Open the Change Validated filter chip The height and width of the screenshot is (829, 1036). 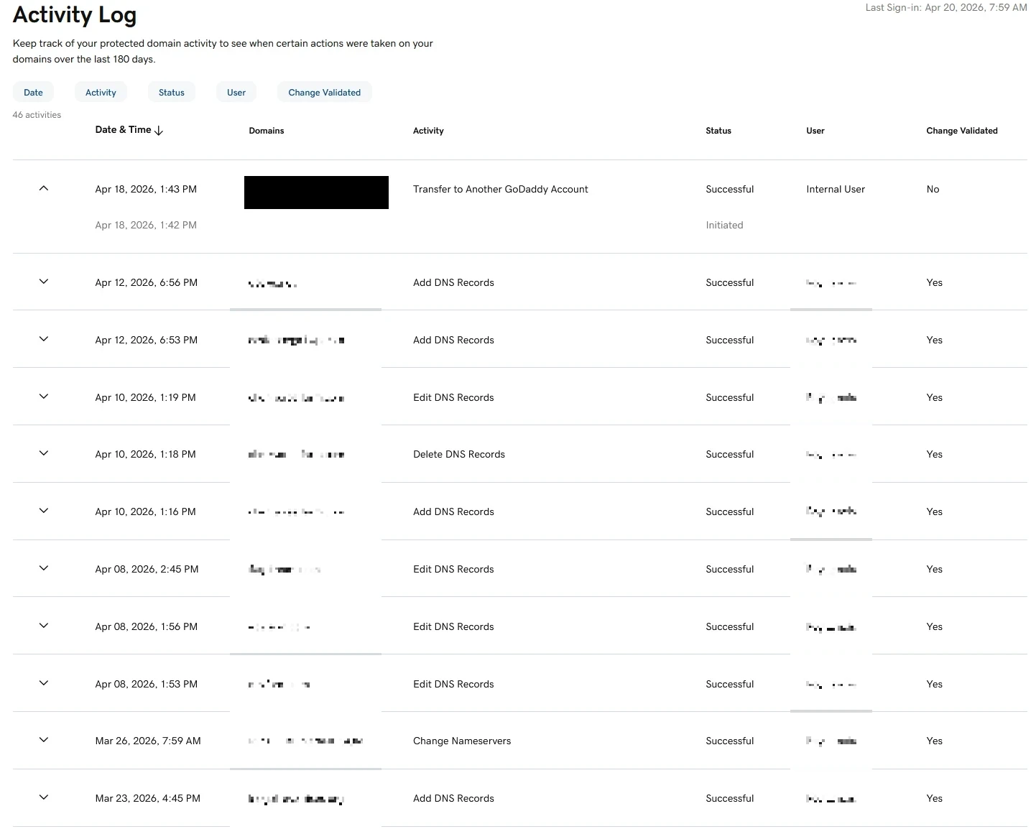324,92
